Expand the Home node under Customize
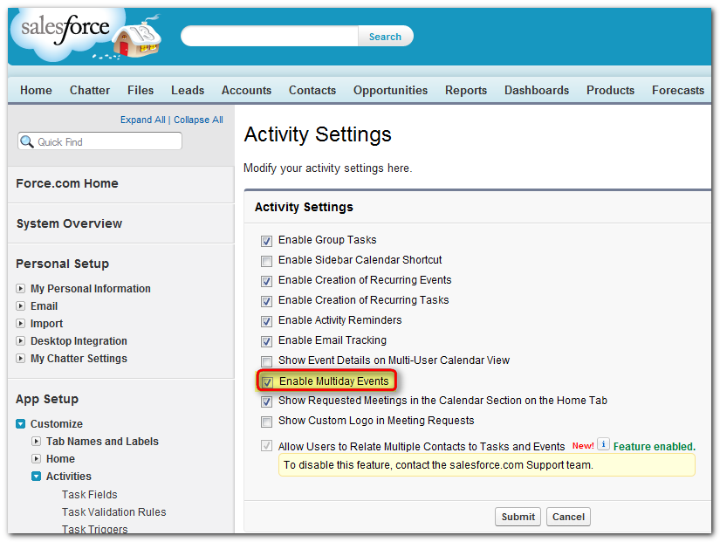 tap(37, 458)
